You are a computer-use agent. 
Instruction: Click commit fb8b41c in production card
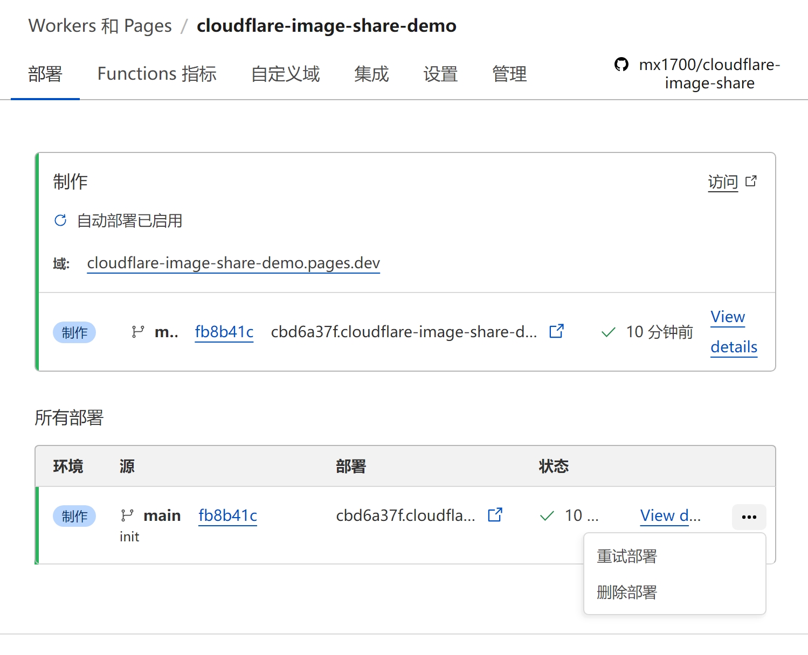pos(224,332)
